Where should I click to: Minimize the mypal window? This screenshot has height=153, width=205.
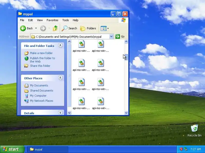tap(113, 14)
